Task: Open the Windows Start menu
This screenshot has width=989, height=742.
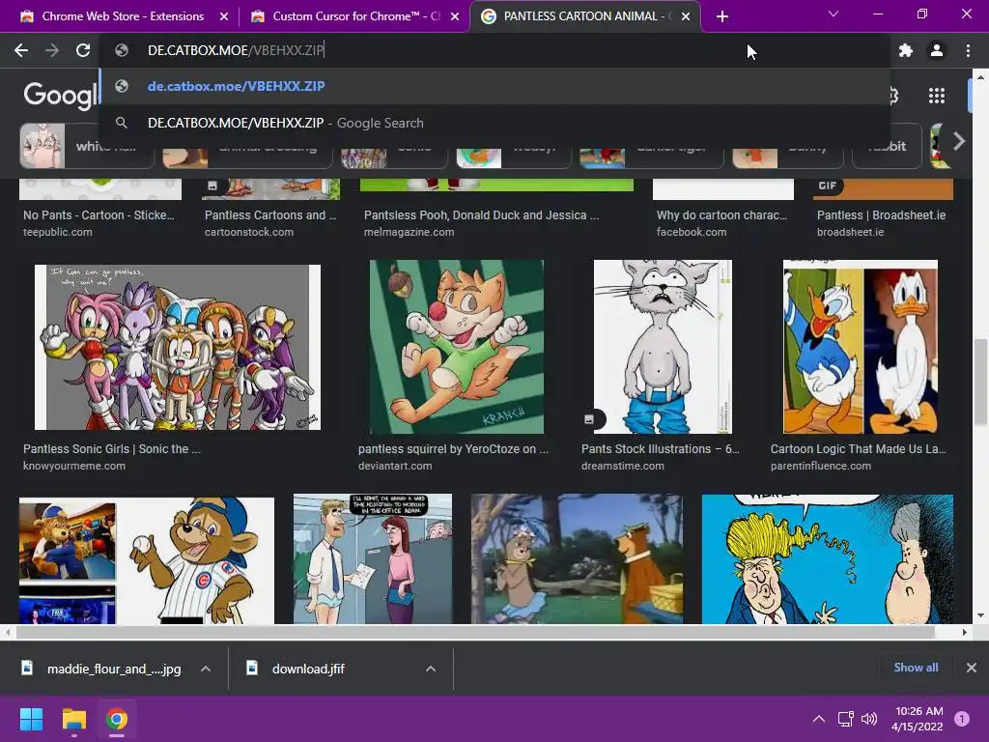Action: tap(31, 719)
